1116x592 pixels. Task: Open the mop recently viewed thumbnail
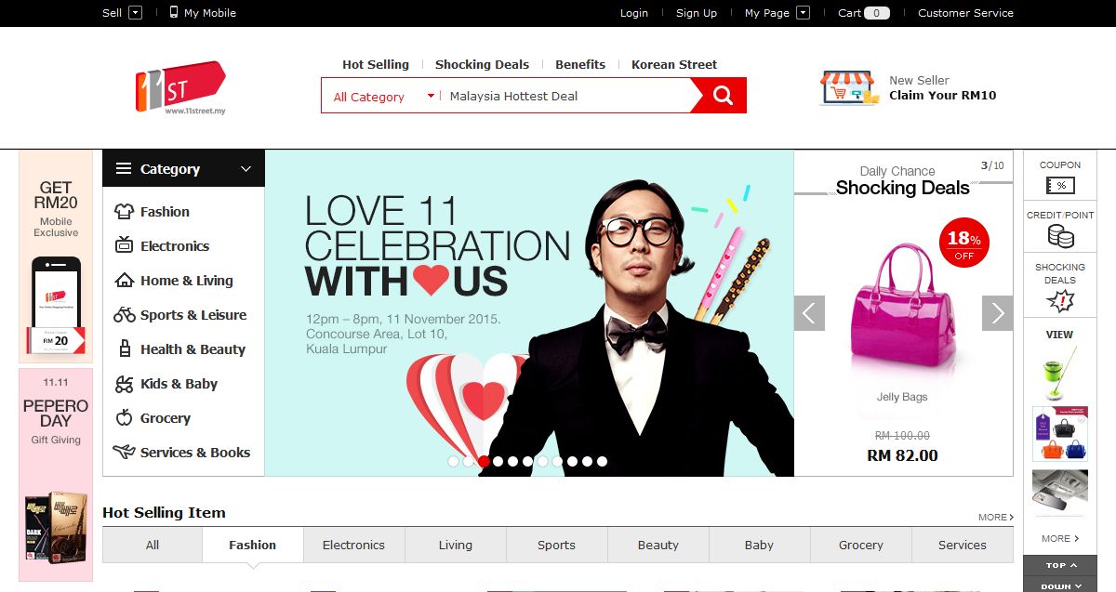pos(1060,372)
